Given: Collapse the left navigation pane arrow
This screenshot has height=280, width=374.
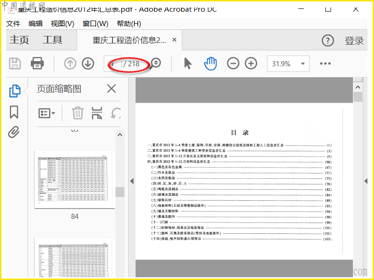Looking at the screenshot, I should tap(132, 181).
